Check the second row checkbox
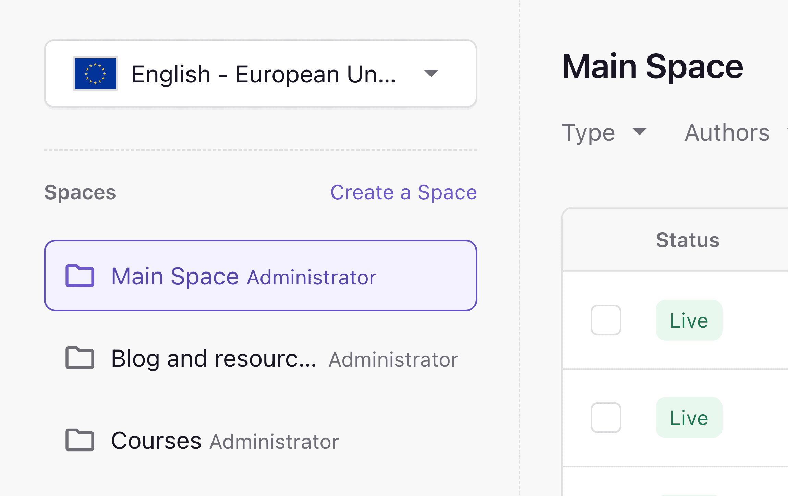The height and width of the screenshot is (496, 788). point(605,418)
